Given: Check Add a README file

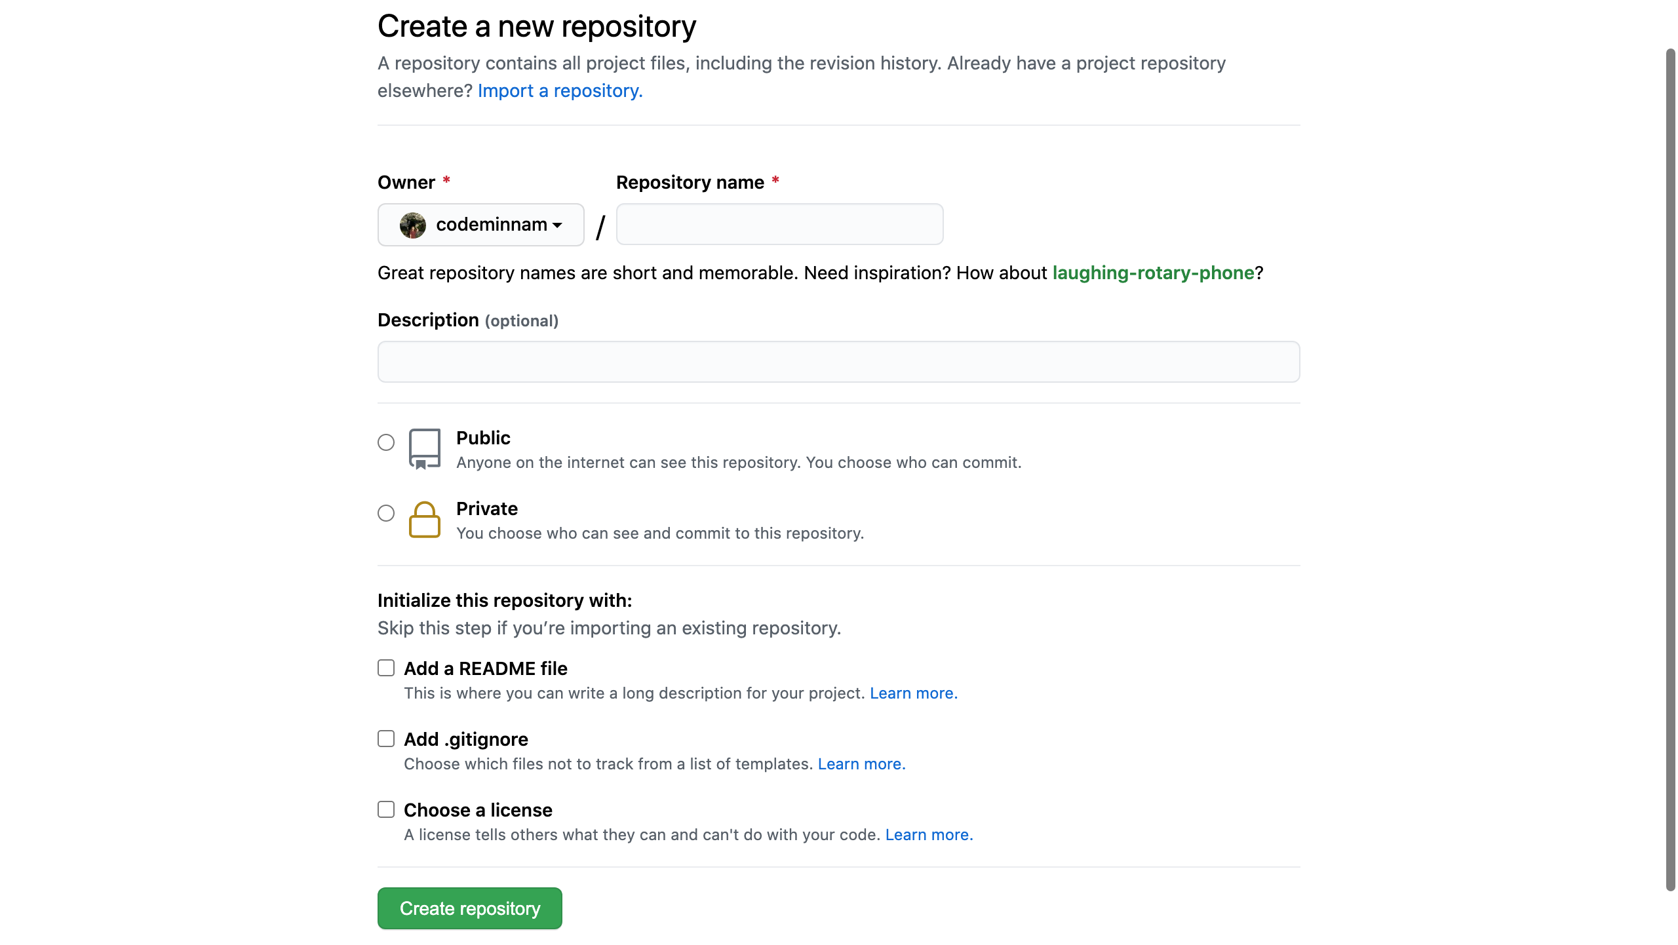Looking at the screenshot, I should pos(385,668).
